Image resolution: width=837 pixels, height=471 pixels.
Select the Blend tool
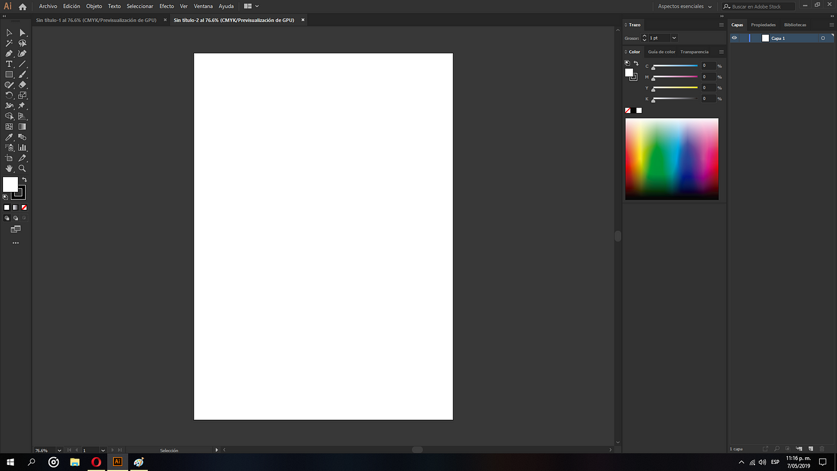[x=22, y=137]
